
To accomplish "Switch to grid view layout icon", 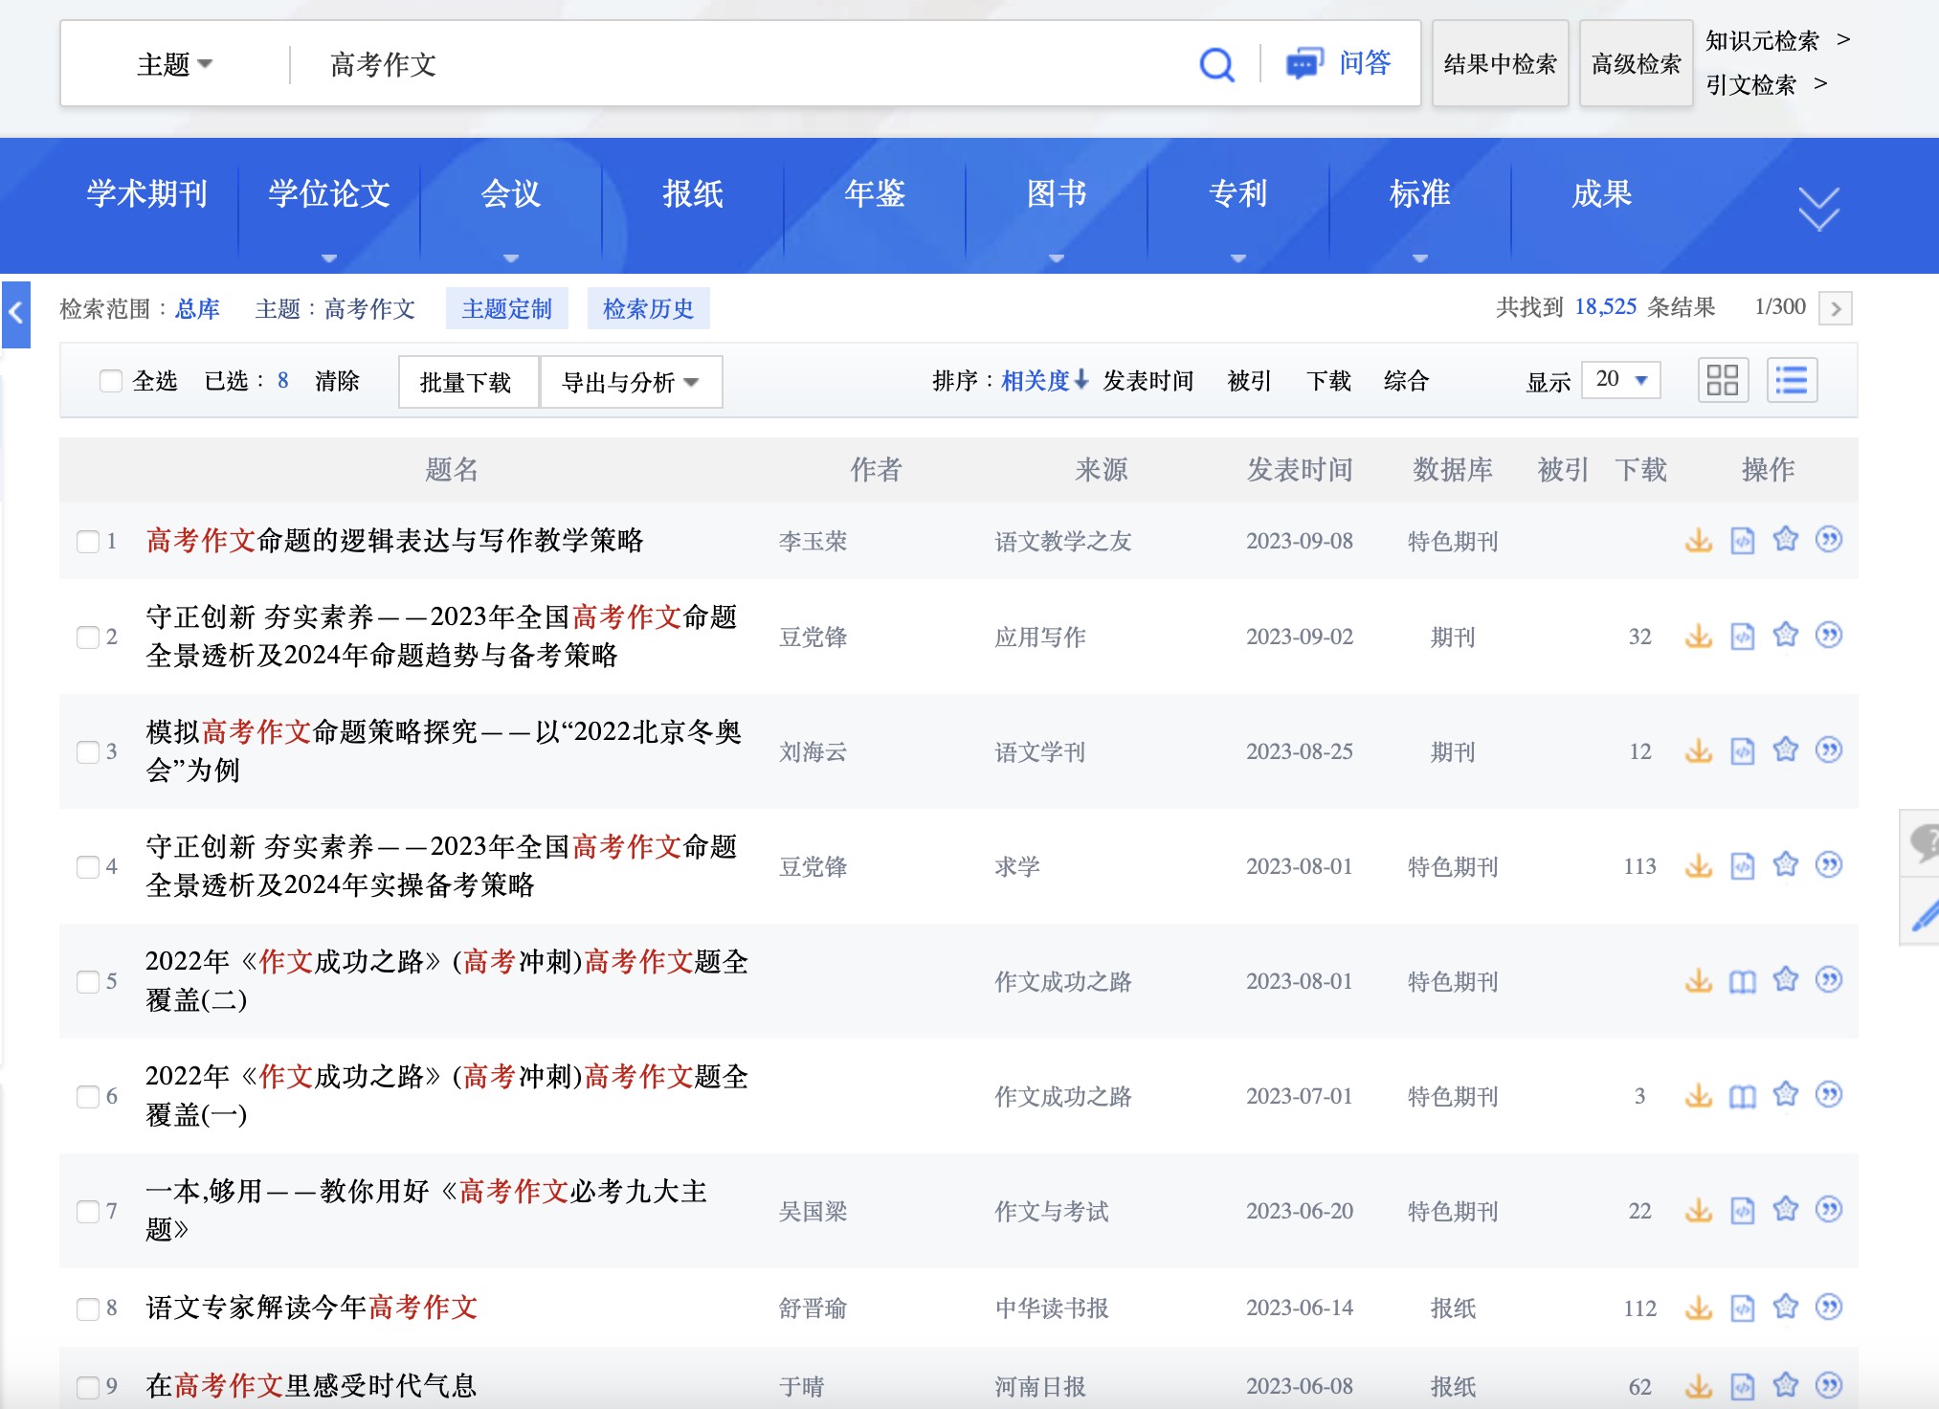I will [1723, 381].
